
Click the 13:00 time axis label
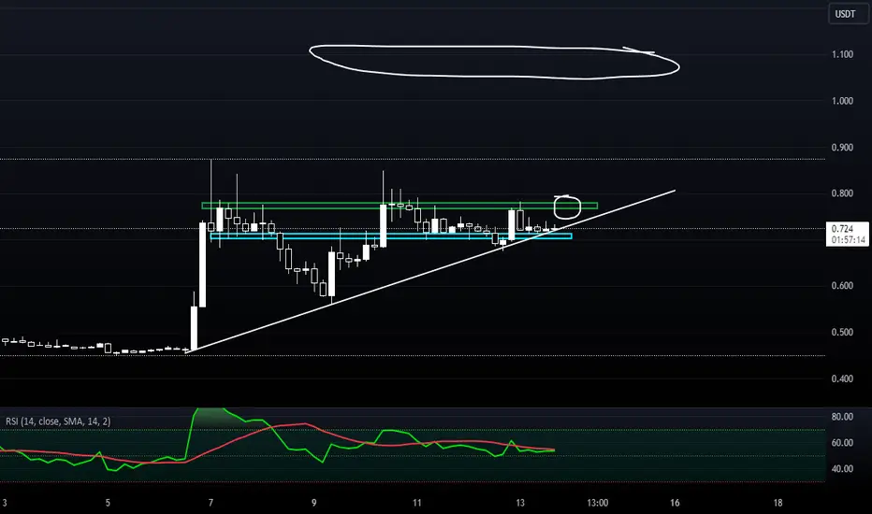[x=598, y=503]
